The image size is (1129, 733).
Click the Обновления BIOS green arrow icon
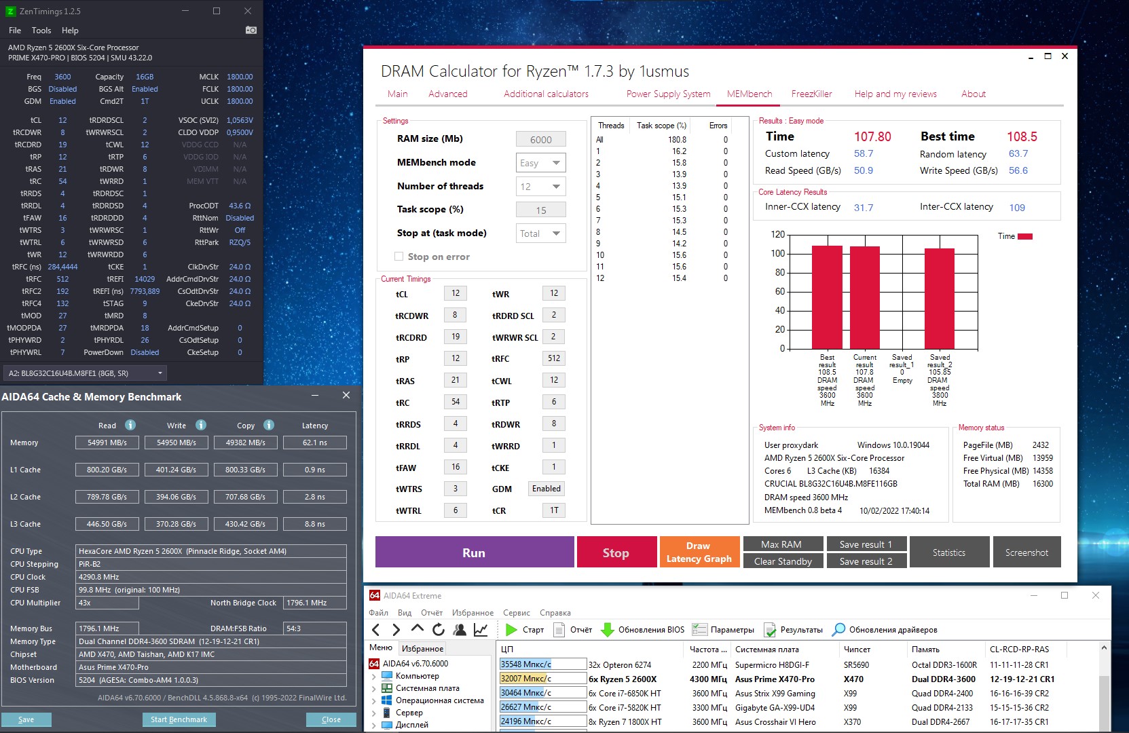[x=608, y=630]
